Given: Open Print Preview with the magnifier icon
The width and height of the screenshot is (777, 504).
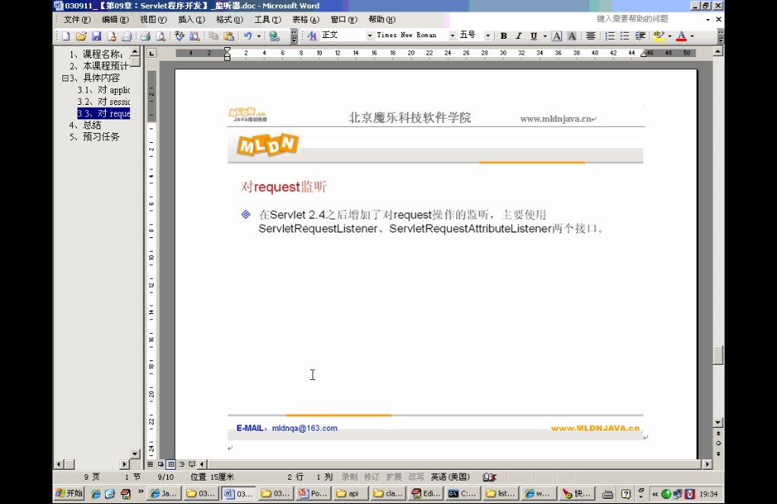Looking at the screenshot, I should (x=160, y=36).
